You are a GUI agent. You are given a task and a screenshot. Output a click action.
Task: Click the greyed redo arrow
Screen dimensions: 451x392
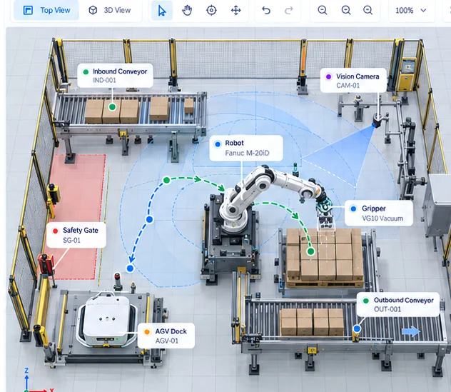[289, 11]
